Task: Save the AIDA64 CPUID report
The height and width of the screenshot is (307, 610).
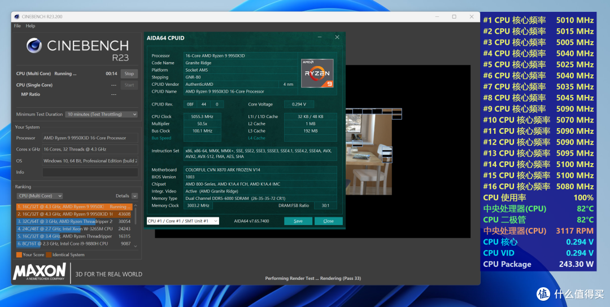Action: click(x=298, y=221)
